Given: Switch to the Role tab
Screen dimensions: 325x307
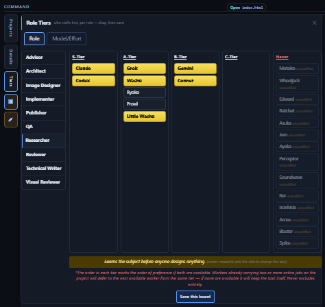Looking at the screenshot, I should point(34,38).
